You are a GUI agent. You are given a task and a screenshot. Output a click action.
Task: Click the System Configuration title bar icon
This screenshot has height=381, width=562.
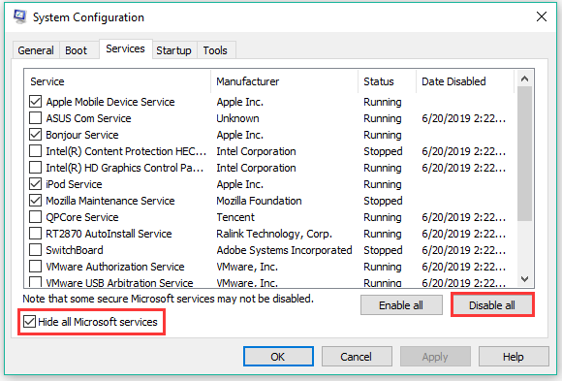point(19,16)
